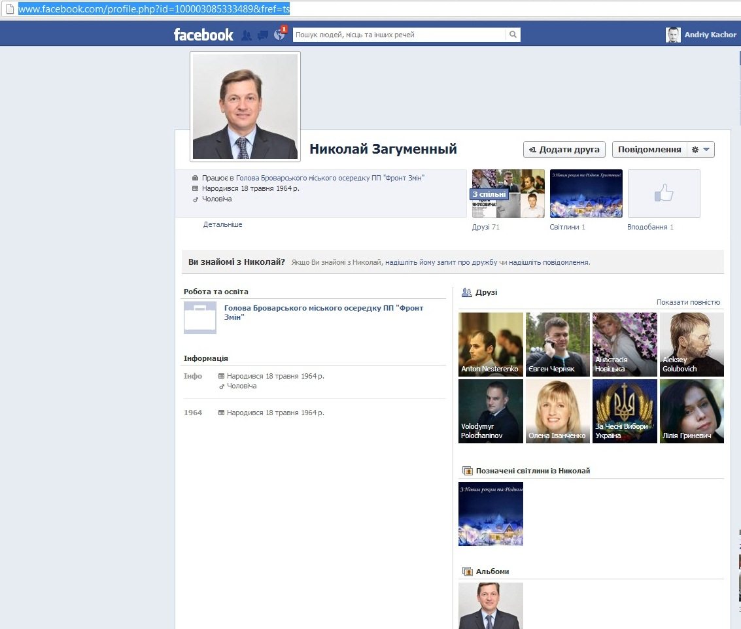Open the album cover under Альбоми

[x=491, y=606]
